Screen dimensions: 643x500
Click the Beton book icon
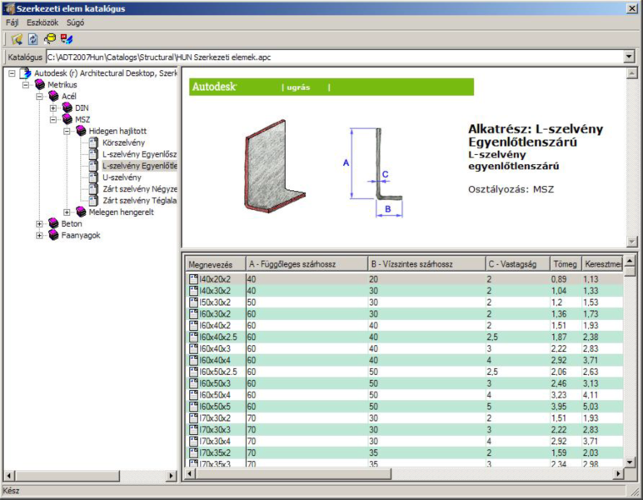point(53,223)
